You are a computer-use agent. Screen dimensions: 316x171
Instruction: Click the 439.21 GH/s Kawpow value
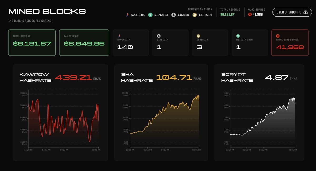click(78, 78)
